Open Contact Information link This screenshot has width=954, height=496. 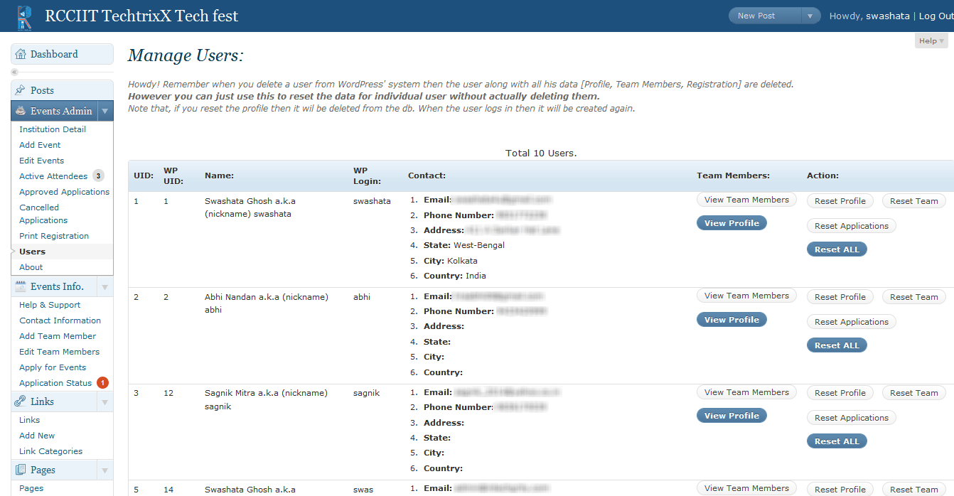coord(60,320)
